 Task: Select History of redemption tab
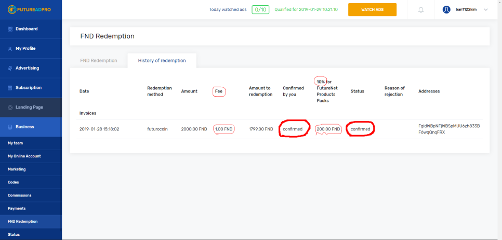162,60
